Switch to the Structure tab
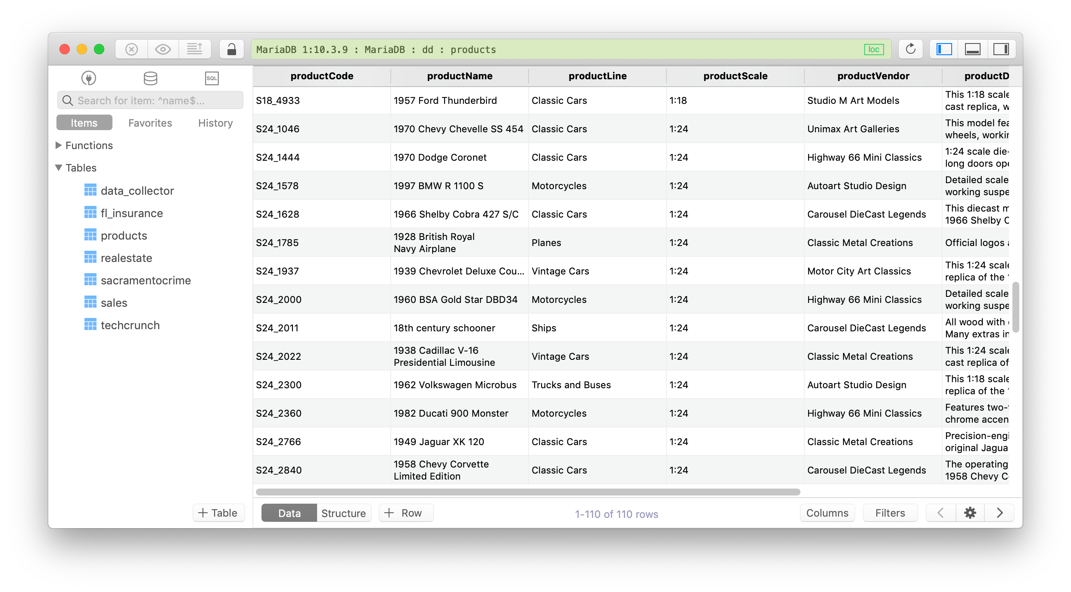The height and width of the screenshot is (592, 1071). (343, 513)
